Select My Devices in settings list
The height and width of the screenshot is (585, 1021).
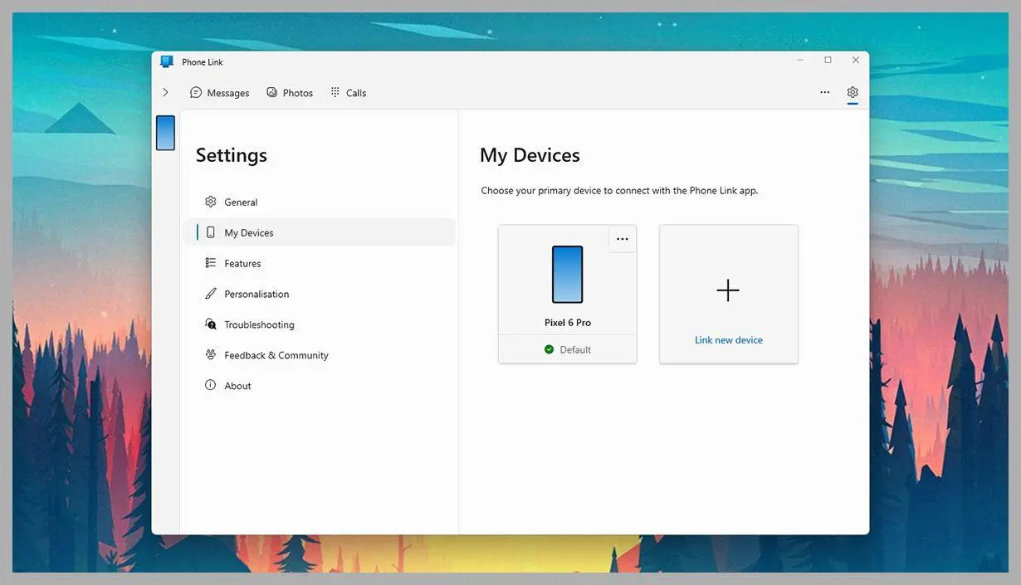(x=319, y=232)
